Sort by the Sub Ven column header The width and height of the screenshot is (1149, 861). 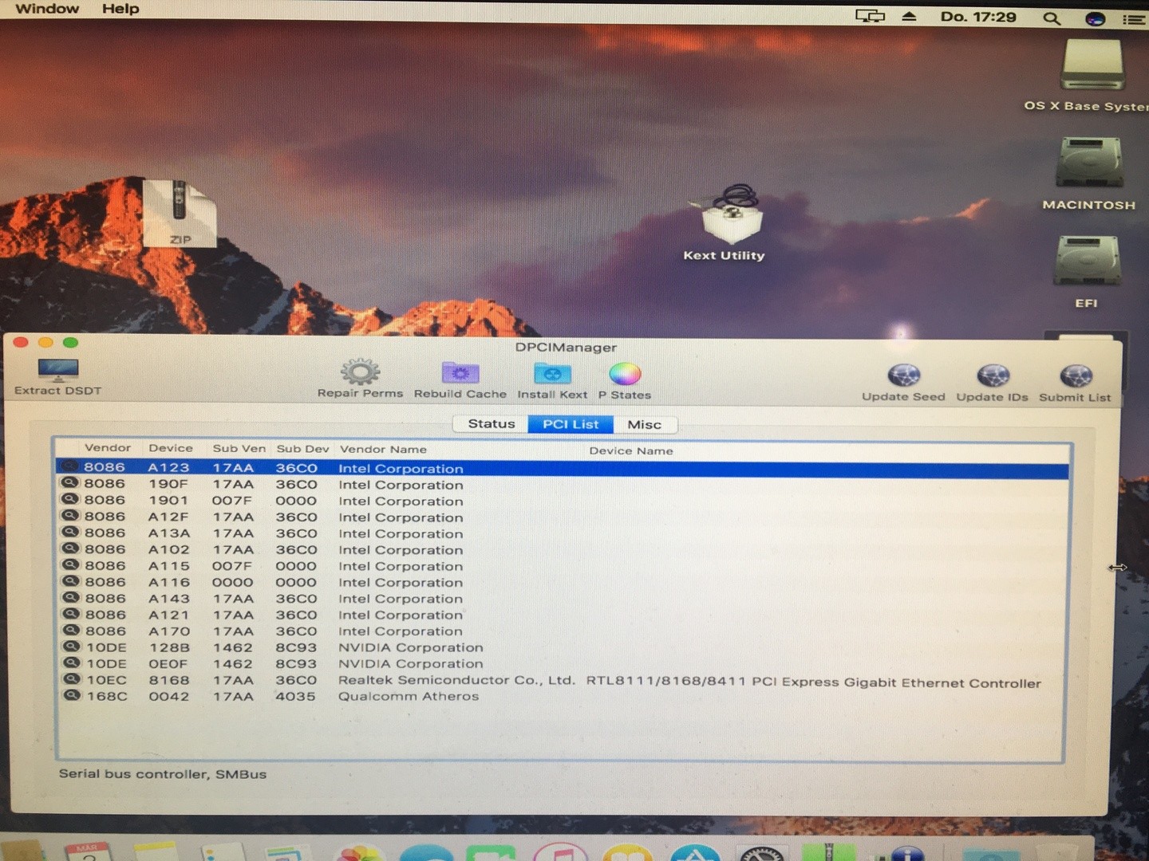pos(239,449)
